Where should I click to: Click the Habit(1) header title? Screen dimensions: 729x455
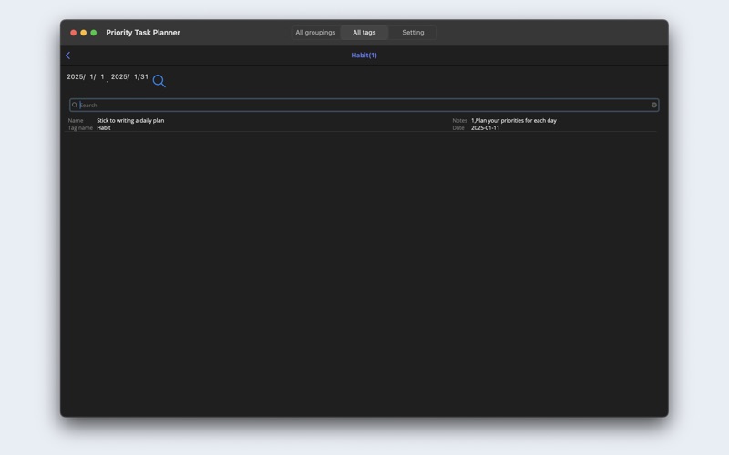pyautogui.click(x=364, y=56)
